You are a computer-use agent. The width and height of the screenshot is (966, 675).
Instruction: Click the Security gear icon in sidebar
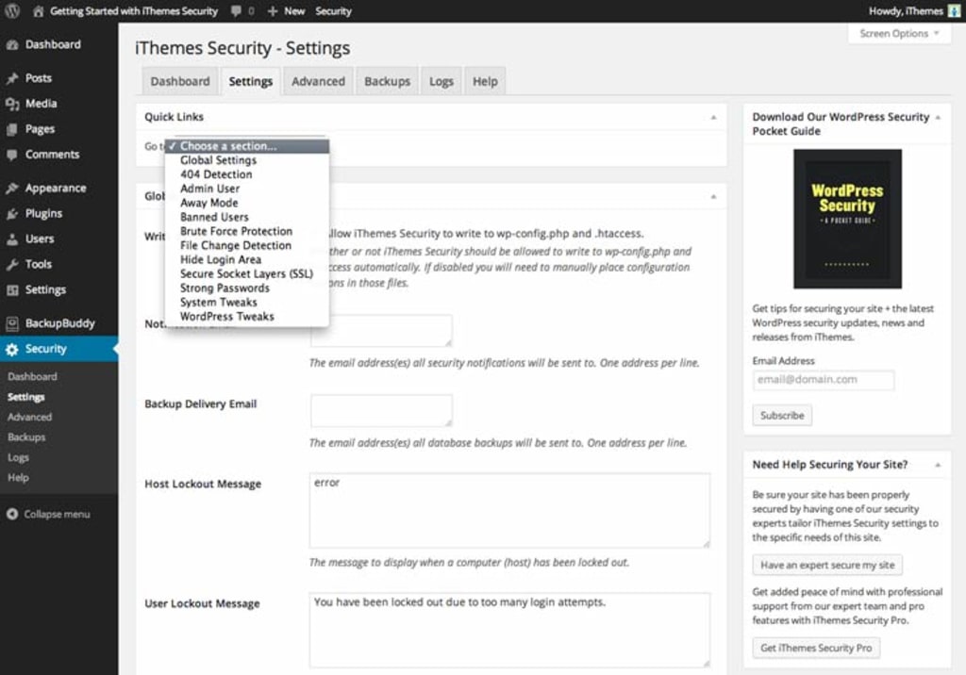[x=11, y=349]
